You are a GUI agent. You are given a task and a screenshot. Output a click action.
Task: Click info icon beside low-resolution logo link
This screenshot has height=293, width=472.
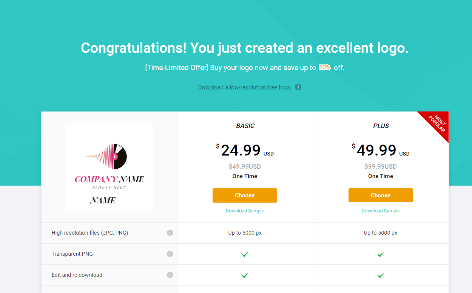pyautogui.click(x=298, y=87)
